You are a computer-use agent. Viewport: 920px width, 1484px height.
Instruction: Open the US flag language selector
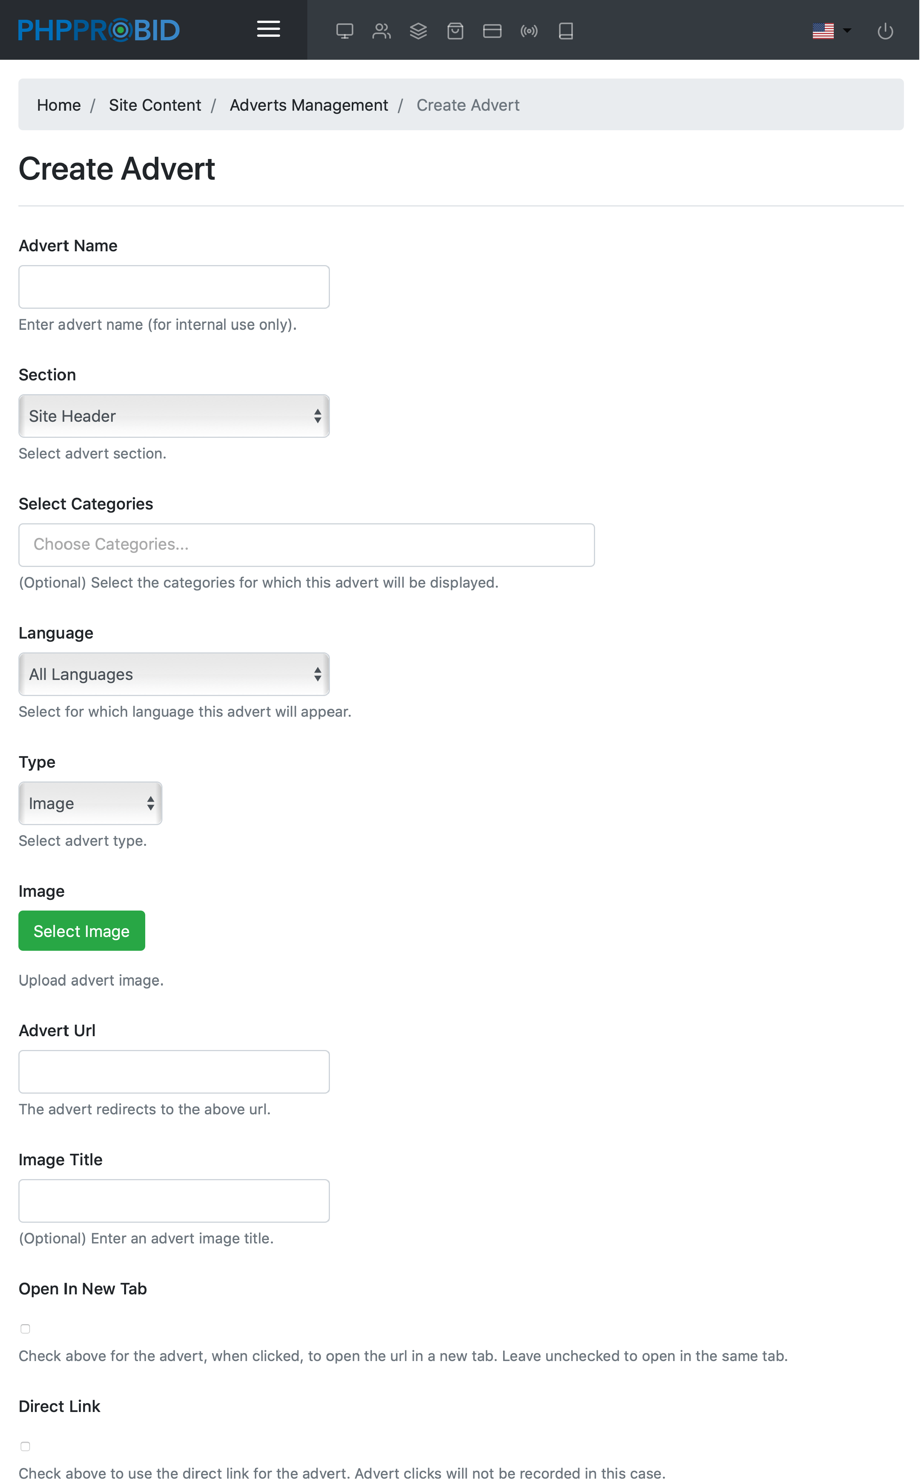pos(831,30)
